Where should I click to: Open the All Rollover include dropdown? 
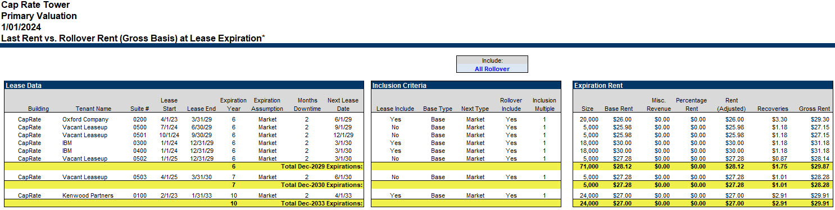492,69
